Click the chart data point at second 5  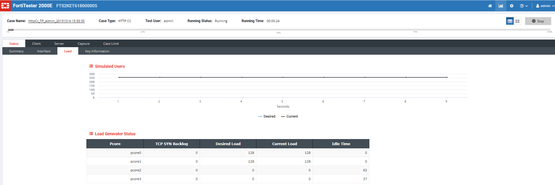(x=283, y=77)
